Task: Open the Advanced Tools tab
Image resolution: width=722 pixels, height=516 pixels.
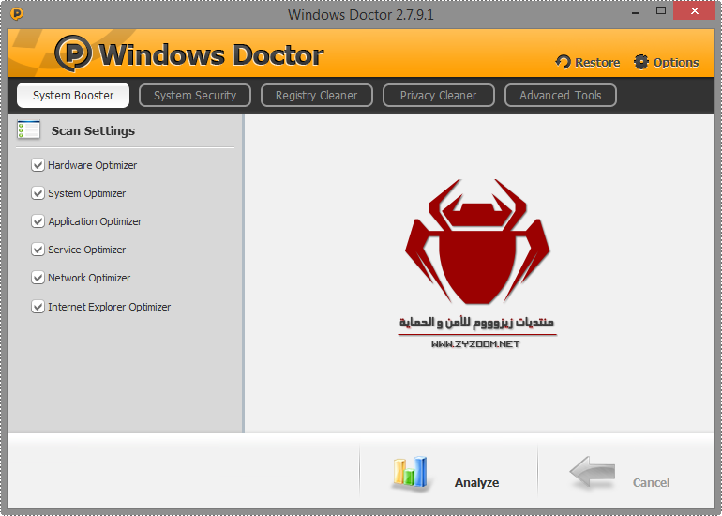Action: (x=561, y=96)
